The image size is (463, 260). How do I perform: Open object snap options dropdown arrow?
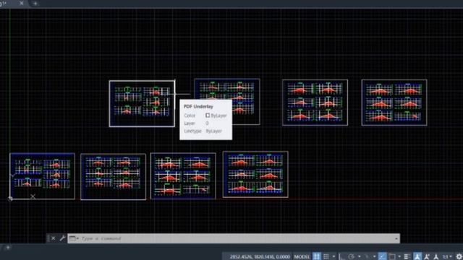pos(399,256)
